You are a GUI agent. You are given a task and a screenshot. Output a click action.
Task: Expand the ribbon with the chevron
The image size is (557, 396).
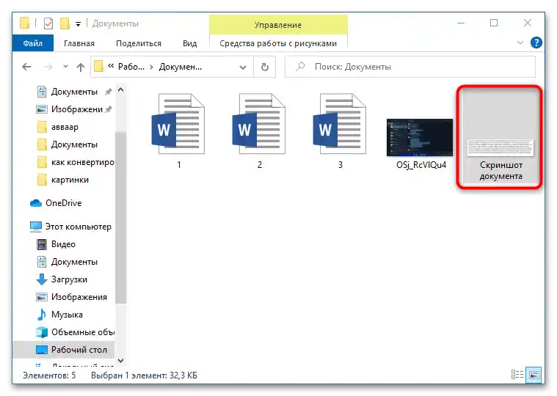(520, 43)
